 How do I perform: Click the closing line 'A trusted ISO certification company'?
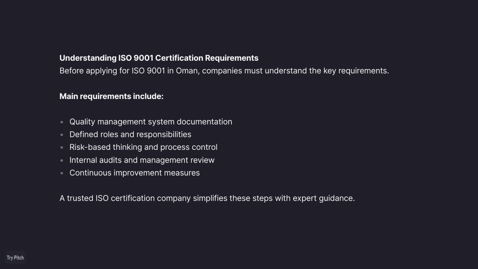[207, 198]
